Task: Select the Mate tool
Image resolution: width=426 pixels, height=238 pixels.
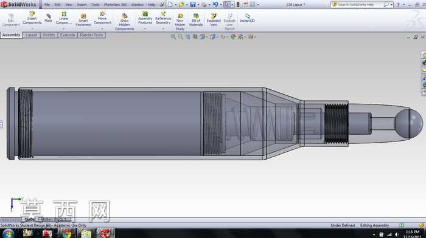Action: click(48, 18)
